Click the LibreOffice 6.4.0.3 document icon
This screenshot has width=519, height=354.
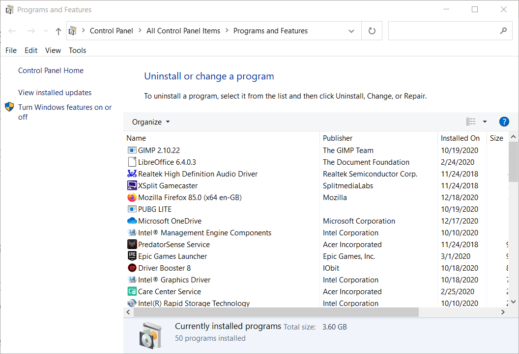[x=132, y=162]
